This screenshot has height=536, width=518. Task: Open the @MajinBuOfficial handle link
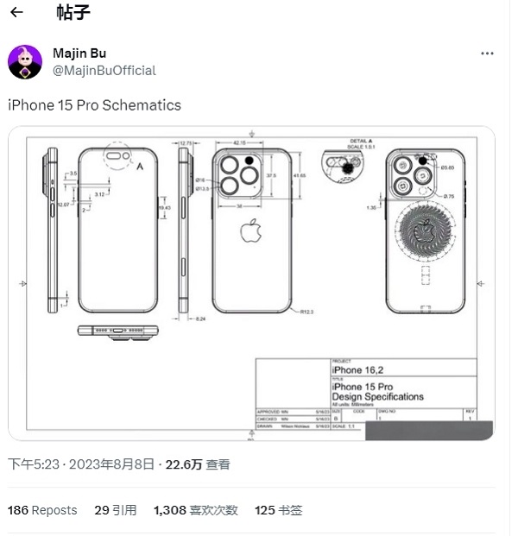[104, 71]
